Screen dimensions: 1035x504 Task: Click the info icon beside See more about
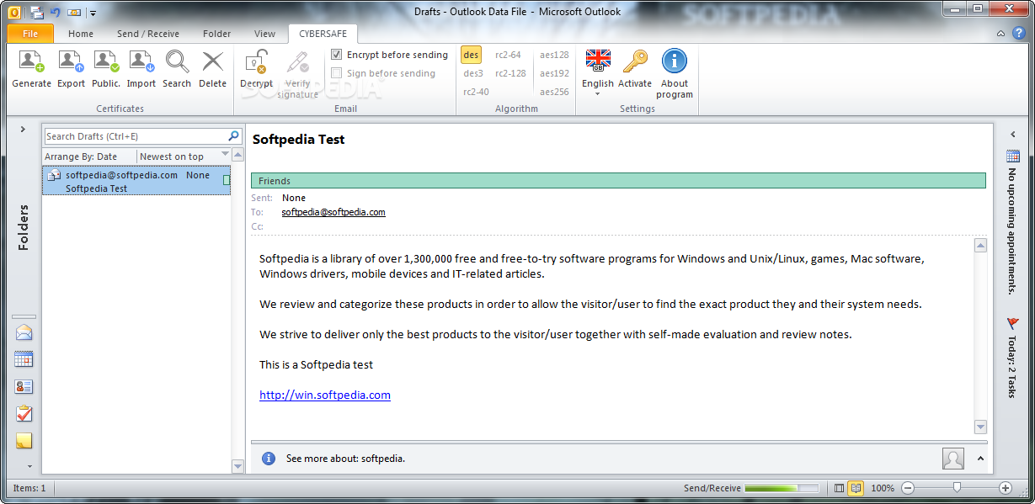click(x=268, y=459)
